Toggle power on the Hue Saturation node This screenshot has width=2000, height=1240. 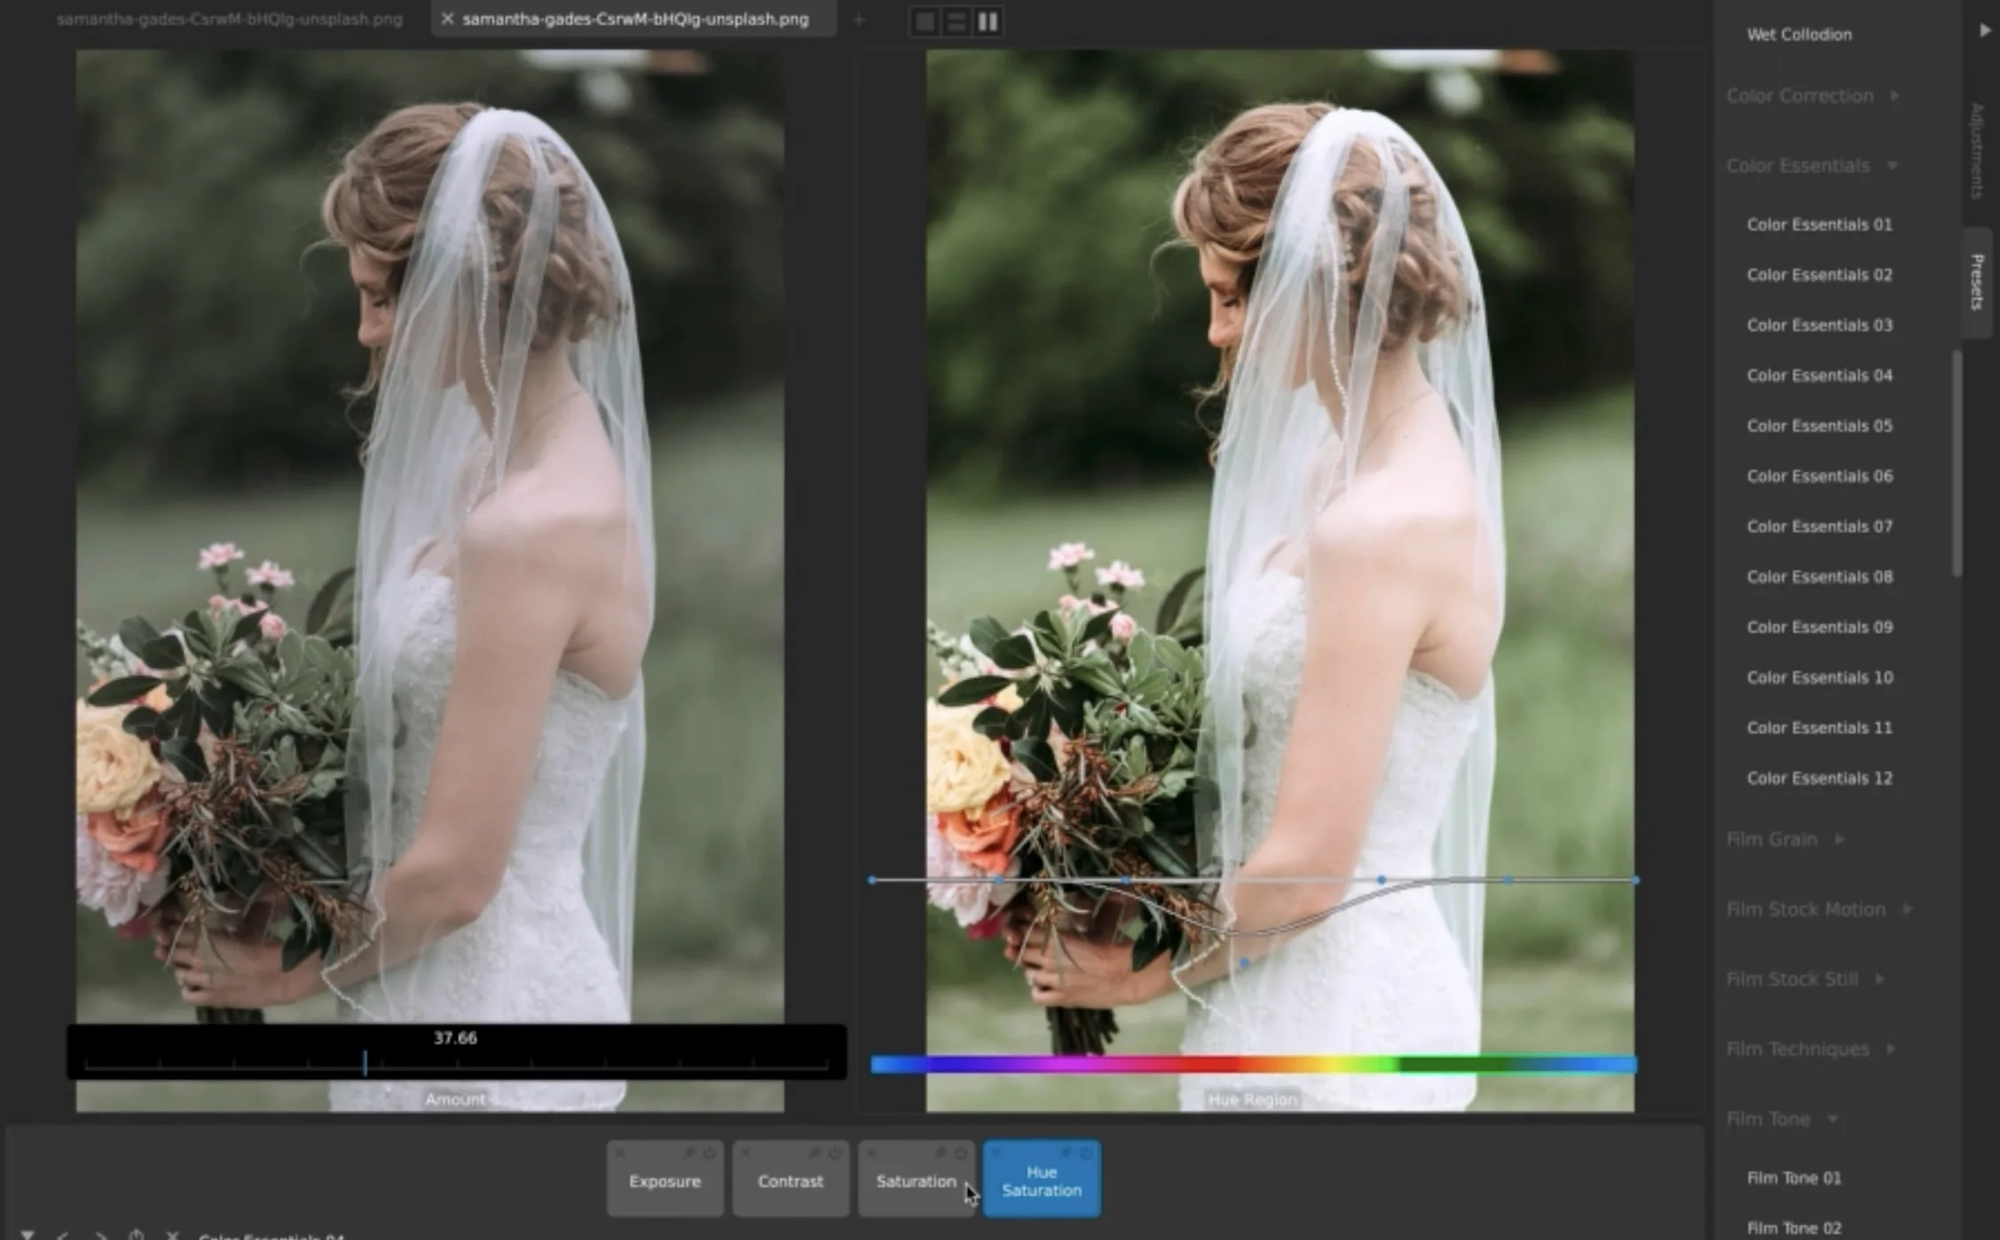pyautogui.click(x=1087, y=1153)
